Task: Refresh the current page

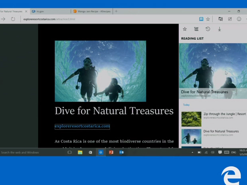Action: click(13, 19)
